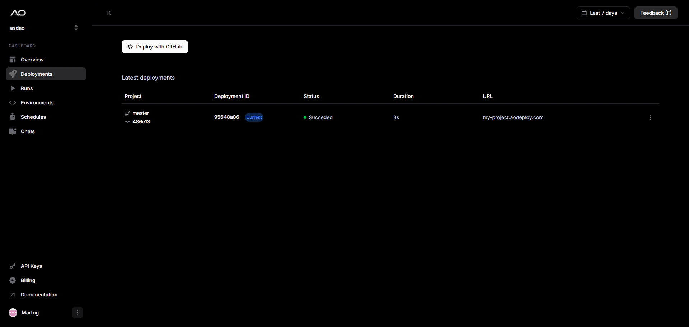Click the Overview layout icon
689x327 pixels.
pyautogui.click(x=13, y=60)
